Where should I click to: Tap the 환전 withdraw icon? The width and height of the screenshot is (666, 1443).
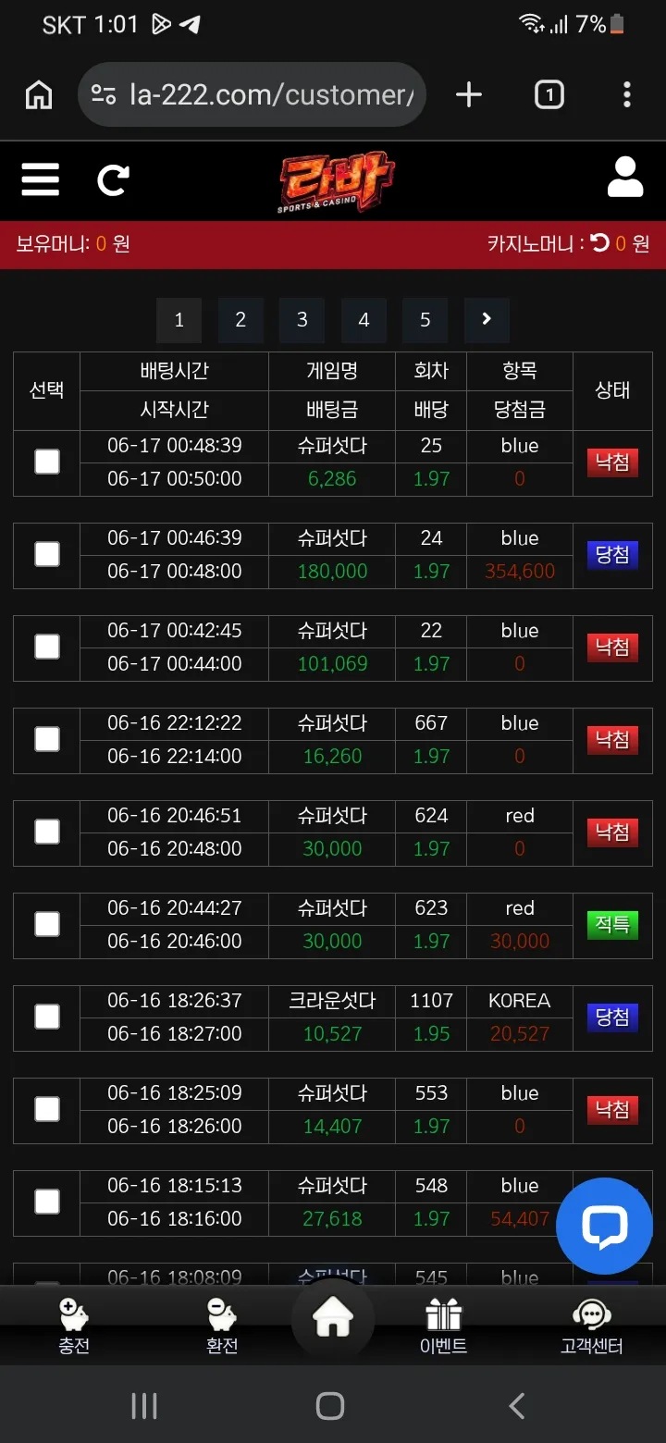(222, 1326)
